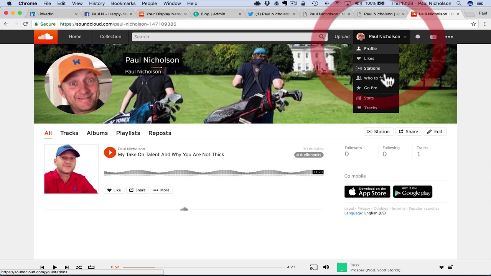This screenshot has width=491, height=276.
Task: Select Profile in the user menu
Action: (x=376, y=49)
